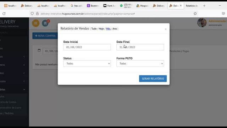Click the Nova Compra button
Viewport: 227px width, 128px height.
pos(45,36)
